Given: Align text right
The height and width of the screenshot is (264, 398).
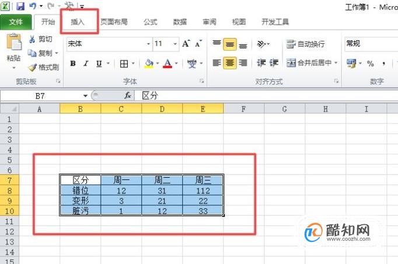Looking at the screenshot, I should (243, 62).
